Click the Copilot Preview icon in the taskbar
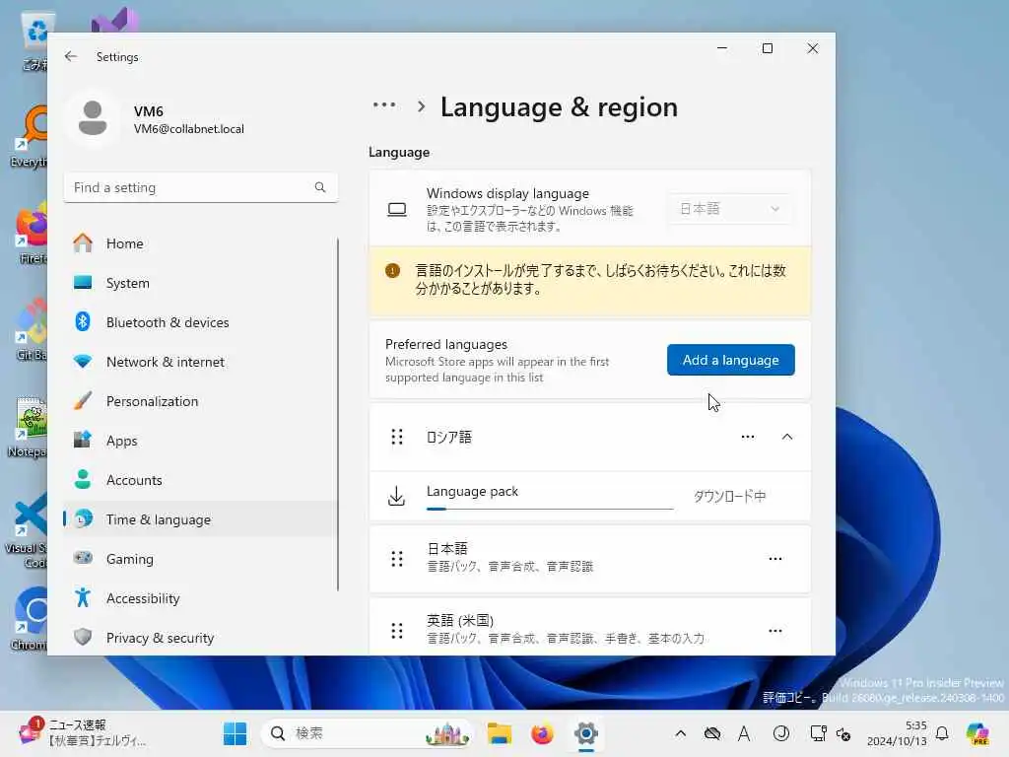The image size is (1009, 757). click(977, 733)
